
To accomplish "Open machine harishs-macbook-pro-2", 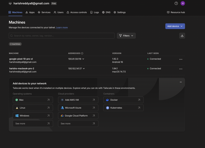I will click(x=22, y=69).
